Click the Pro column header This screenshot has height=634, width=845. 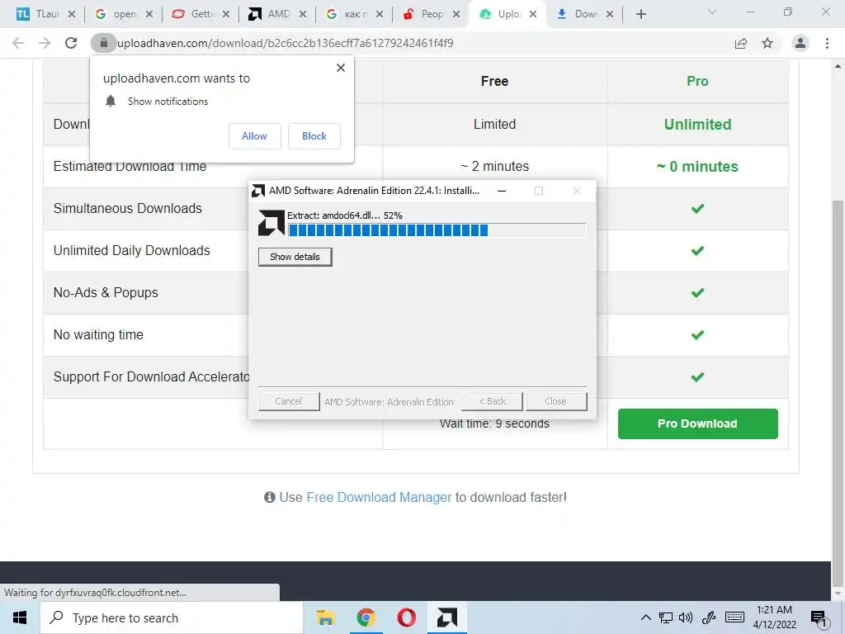(x=697, y=82)
